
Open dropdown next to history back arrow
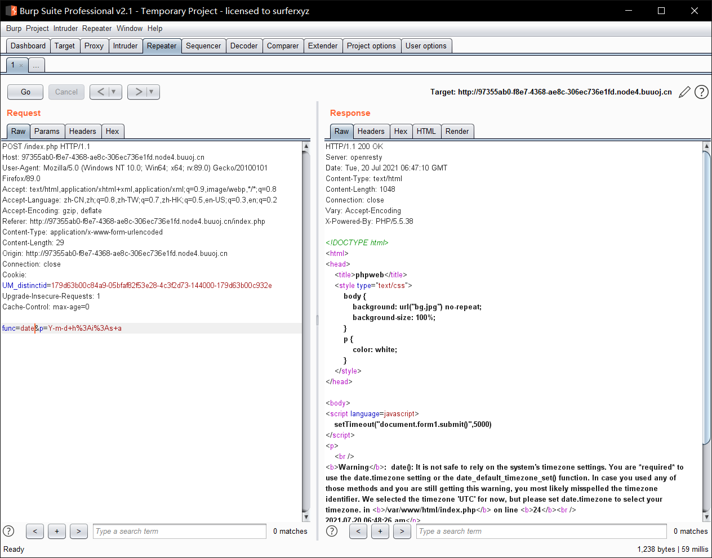114,92
